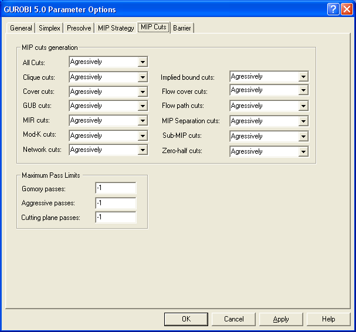The height and width of the screenshot is (332, 356).
Task: Click the Gomory passes input field
Action: click(x=116, y=188)
